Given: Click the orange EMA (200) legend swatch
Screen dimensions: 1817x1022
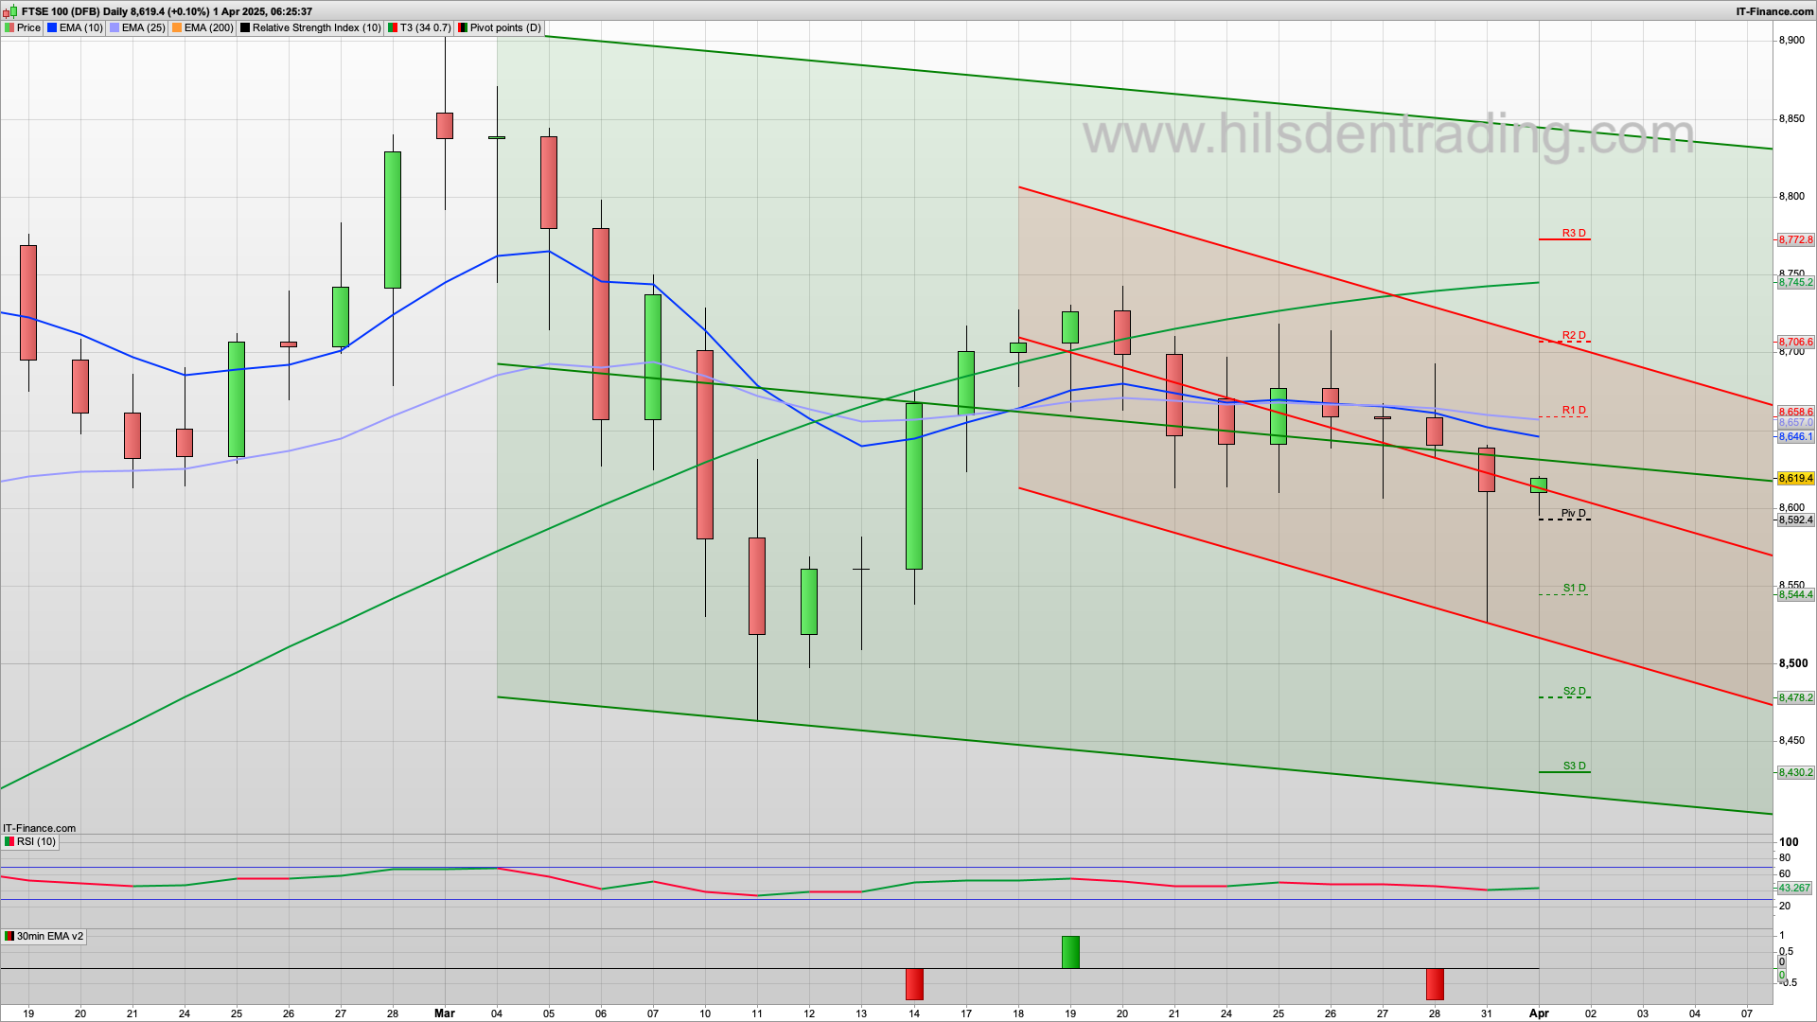Looking at the screenshot, I should pos(177,27).
